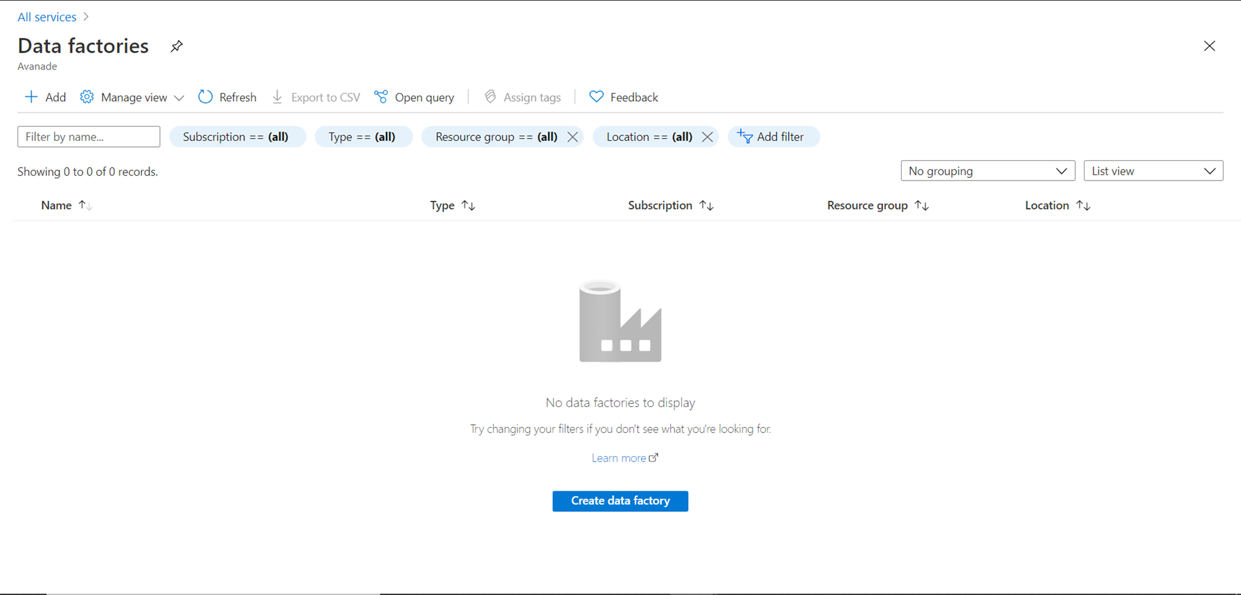
Task: Sort by the Resource group column
Action: tap(877, 205)
